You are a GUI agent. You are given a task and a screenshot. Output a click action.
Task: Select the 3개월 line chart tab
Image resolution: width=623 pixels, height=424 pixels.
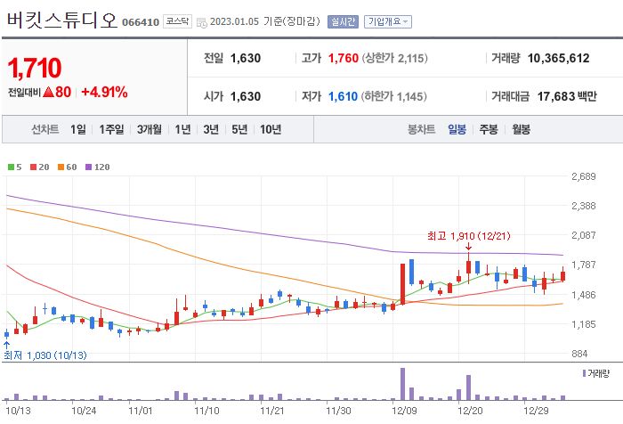tap(150, 129)
